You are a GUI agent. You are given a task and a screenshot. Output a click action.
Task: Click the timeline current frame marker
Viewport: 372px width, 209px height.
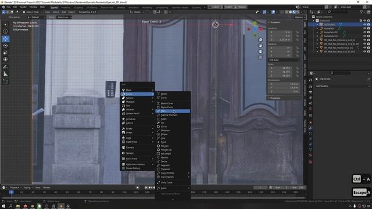tap(11, 192)
